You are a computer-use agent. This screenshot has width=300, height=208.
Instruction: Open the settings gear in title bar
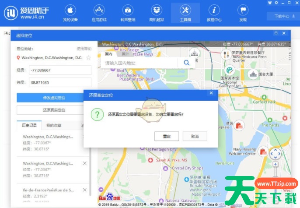[x=276, y=3]
